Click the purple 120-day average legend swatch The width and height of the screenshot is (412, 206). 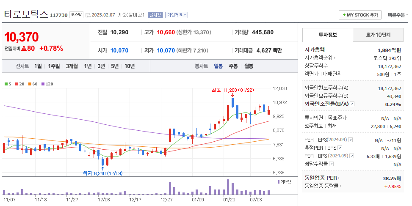(x=43, y=84)
